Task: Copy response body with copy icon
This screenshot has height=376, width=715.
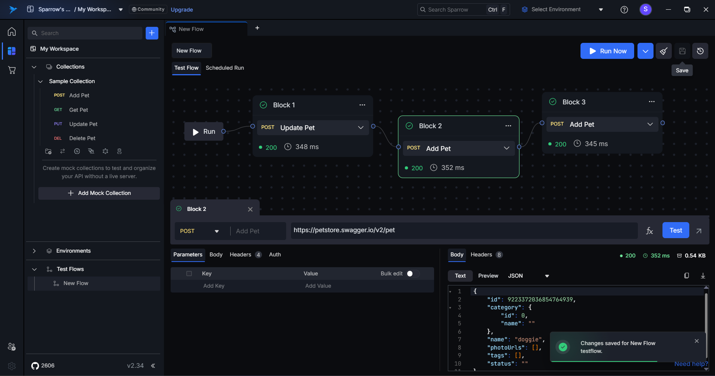Action: 686,276
